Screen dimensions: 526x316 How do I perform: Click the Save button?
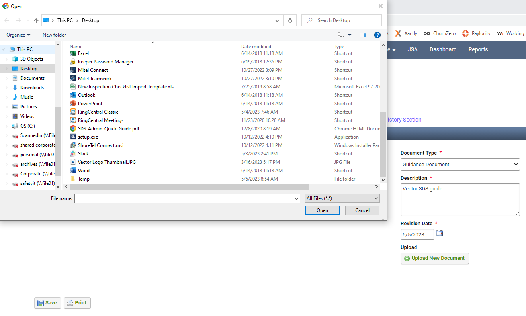coord(48,303)
